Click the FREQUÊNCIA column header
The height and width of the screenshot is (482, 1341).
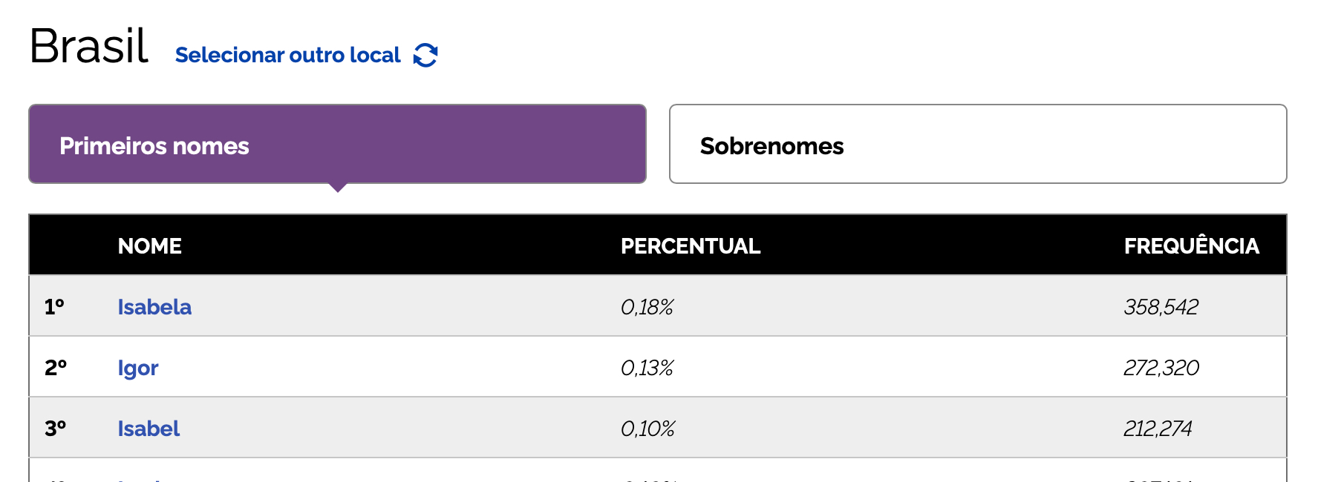[1191, 246]
